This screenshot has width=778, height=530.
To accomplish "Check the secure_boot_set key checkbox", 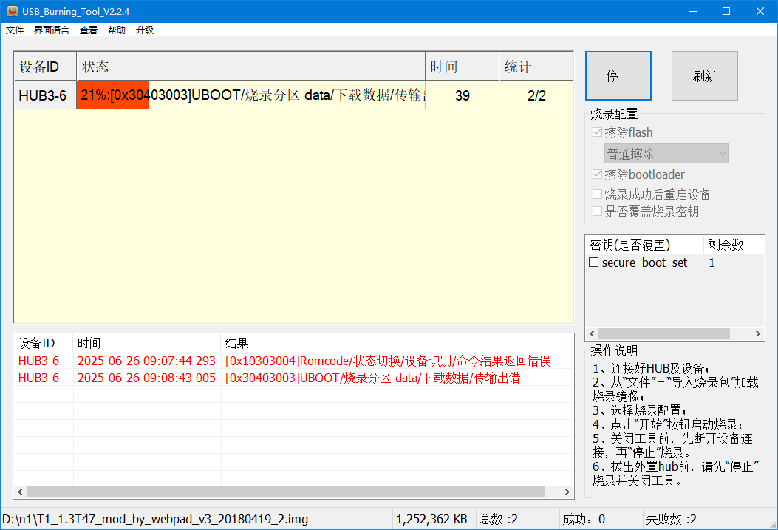I will [593, 262].
